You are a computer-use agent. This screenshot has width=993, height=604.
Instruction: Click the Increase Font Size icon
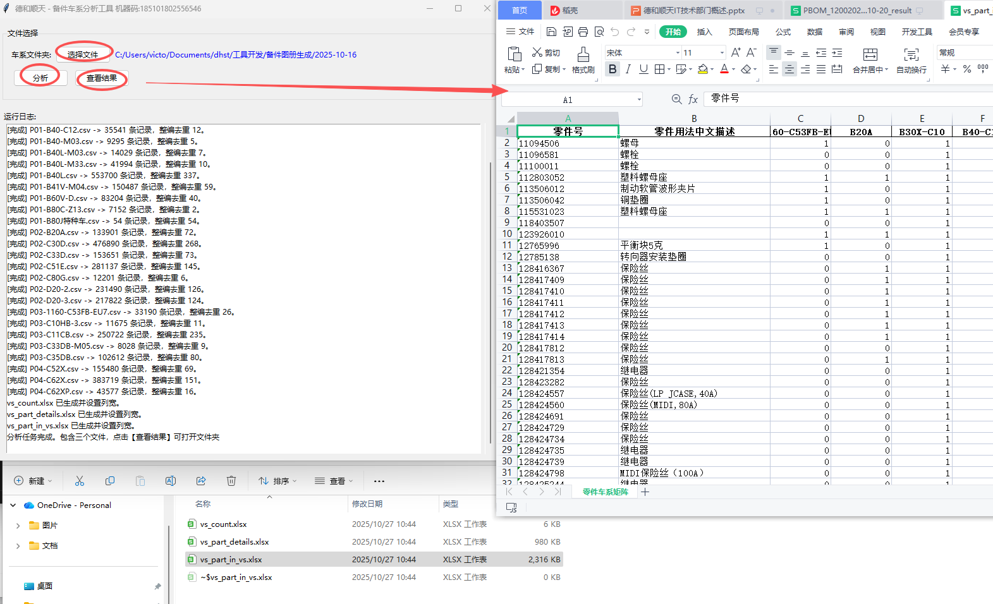tap(736, 52)
